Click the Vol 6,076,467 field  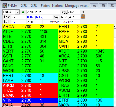(70, 17)
